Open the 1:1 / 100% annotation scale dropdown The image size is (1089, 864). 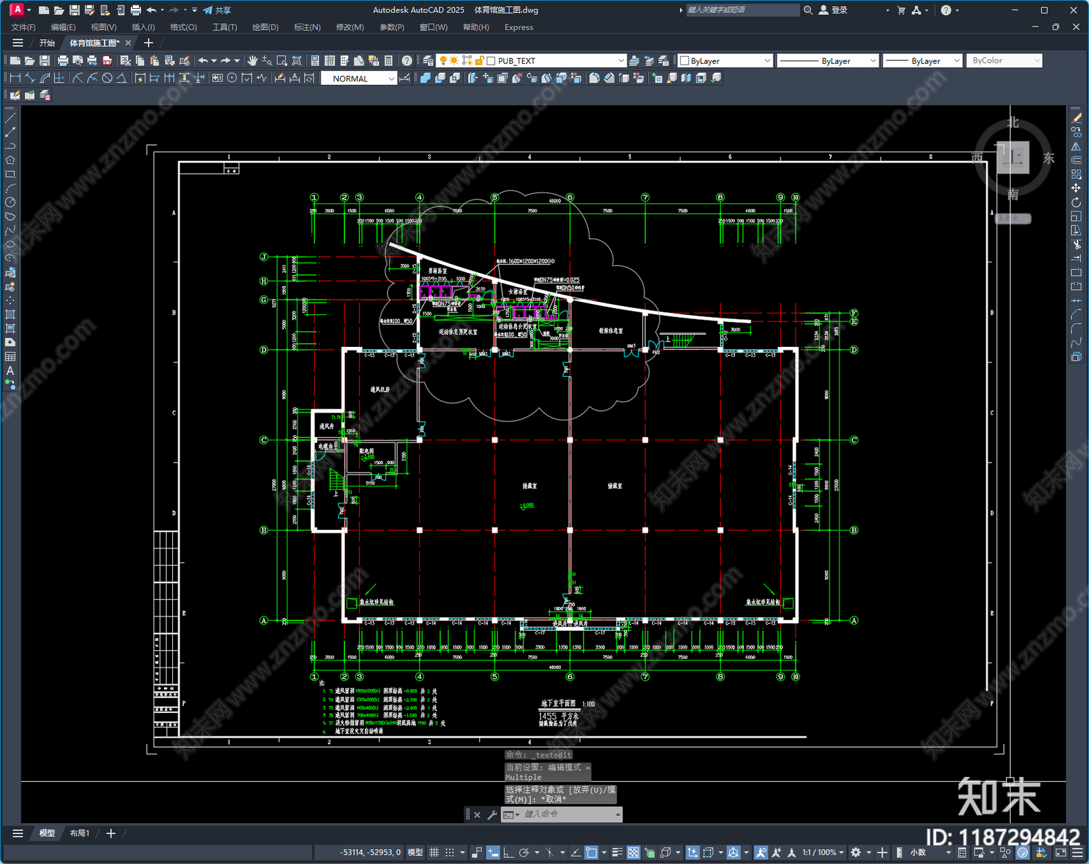[823, 852]
